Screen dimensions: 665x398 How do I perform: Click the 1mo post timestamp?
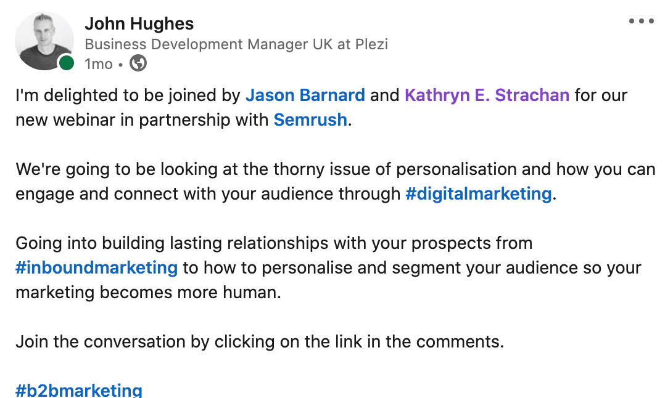click(x=99, y=64)
